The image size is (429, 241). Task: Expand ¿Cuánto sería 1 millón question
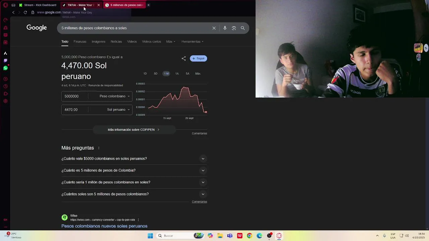pos(134,182)
